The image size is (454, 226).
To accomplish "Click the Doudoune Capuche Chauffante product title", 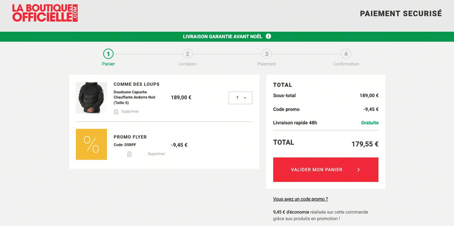I will 134,97.
